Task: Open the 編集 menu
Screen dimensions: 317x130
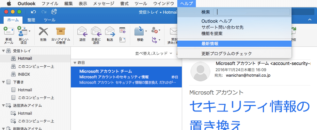Action: coord(69,4)
